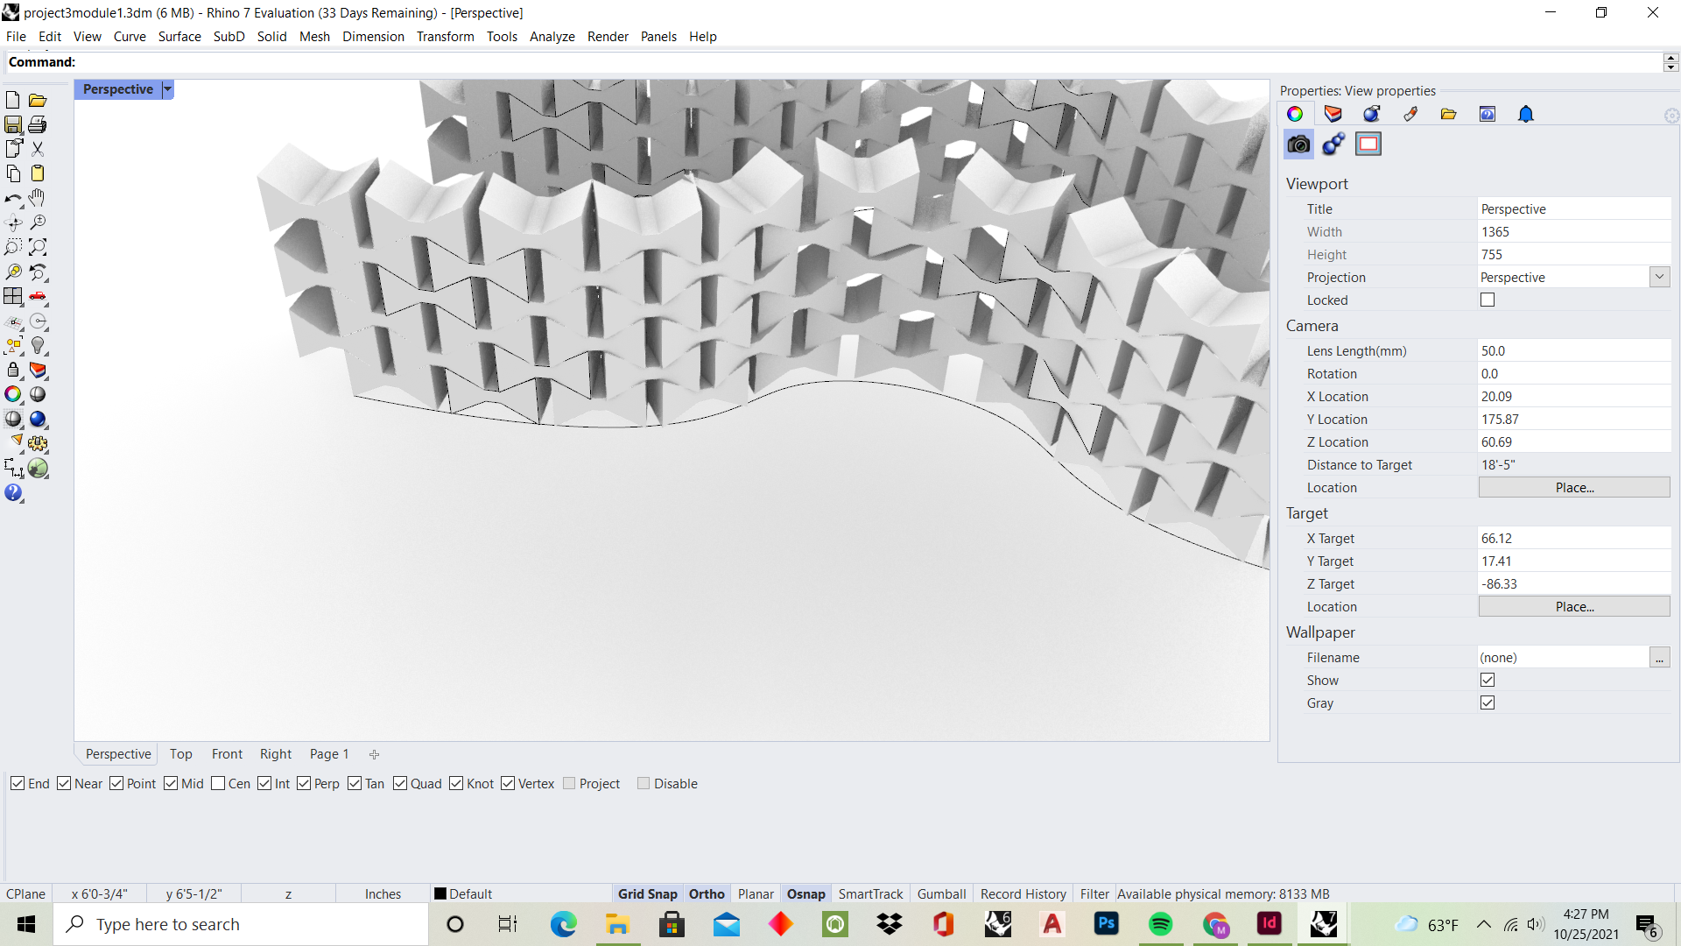
Task: Click the light bulb lights icon
Action: (x=38, y=346)
